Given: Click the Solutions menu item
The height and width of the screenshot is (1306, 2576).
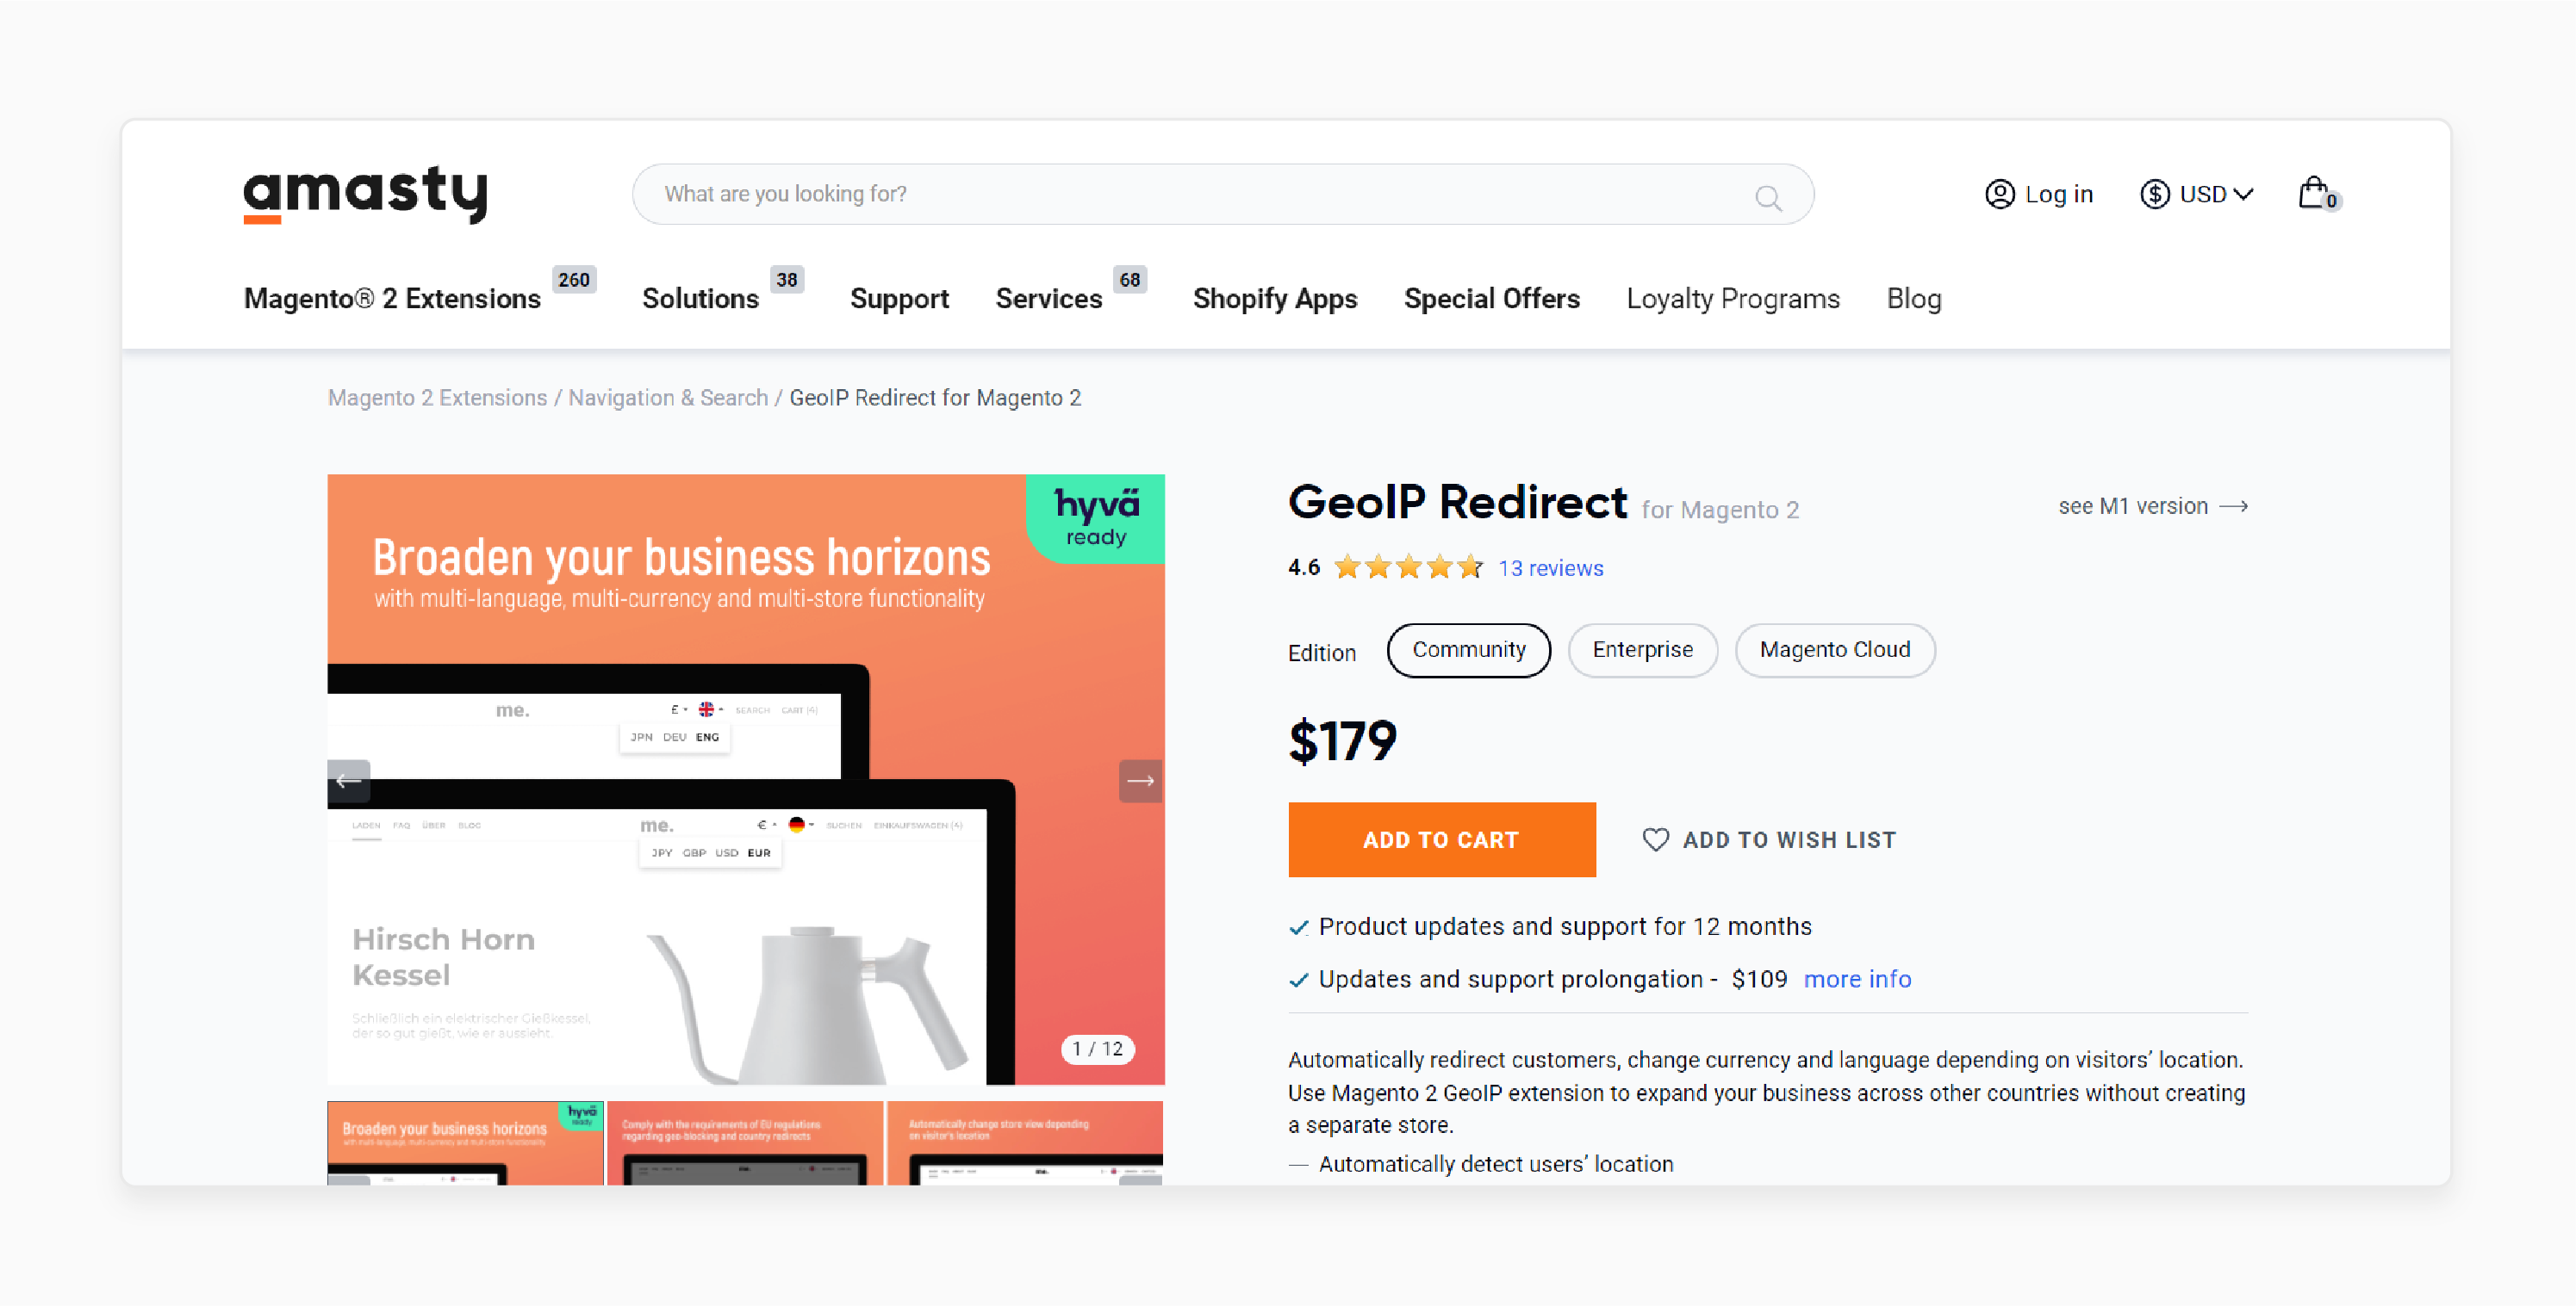Looking at the screenshot, I should pos(698,298).
